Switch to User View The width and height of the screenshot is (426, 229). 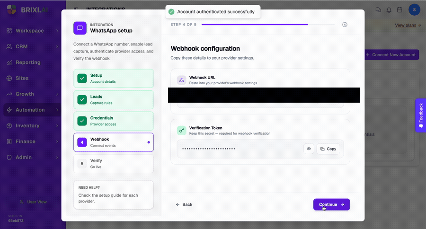pyautogui.click(x=33, y=202)
